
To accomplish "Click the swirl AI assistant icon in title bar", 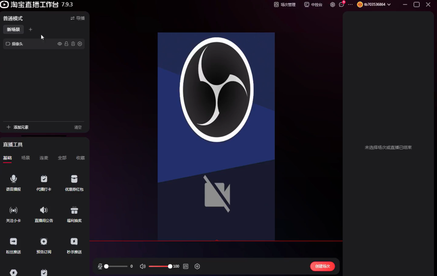I will click(x=333, y=4).
